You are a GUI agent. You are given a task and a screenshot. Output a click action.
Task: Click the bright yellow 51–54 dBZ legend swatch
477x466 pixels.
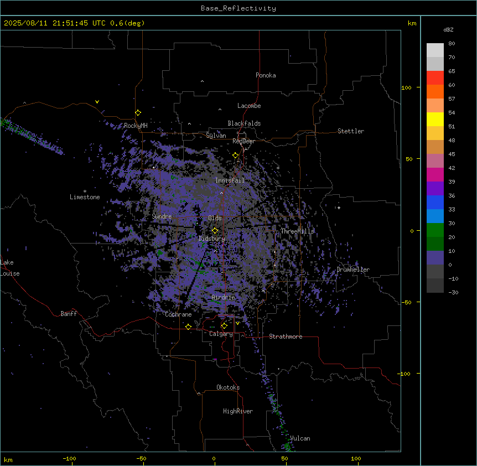click(x=435, y=120)
